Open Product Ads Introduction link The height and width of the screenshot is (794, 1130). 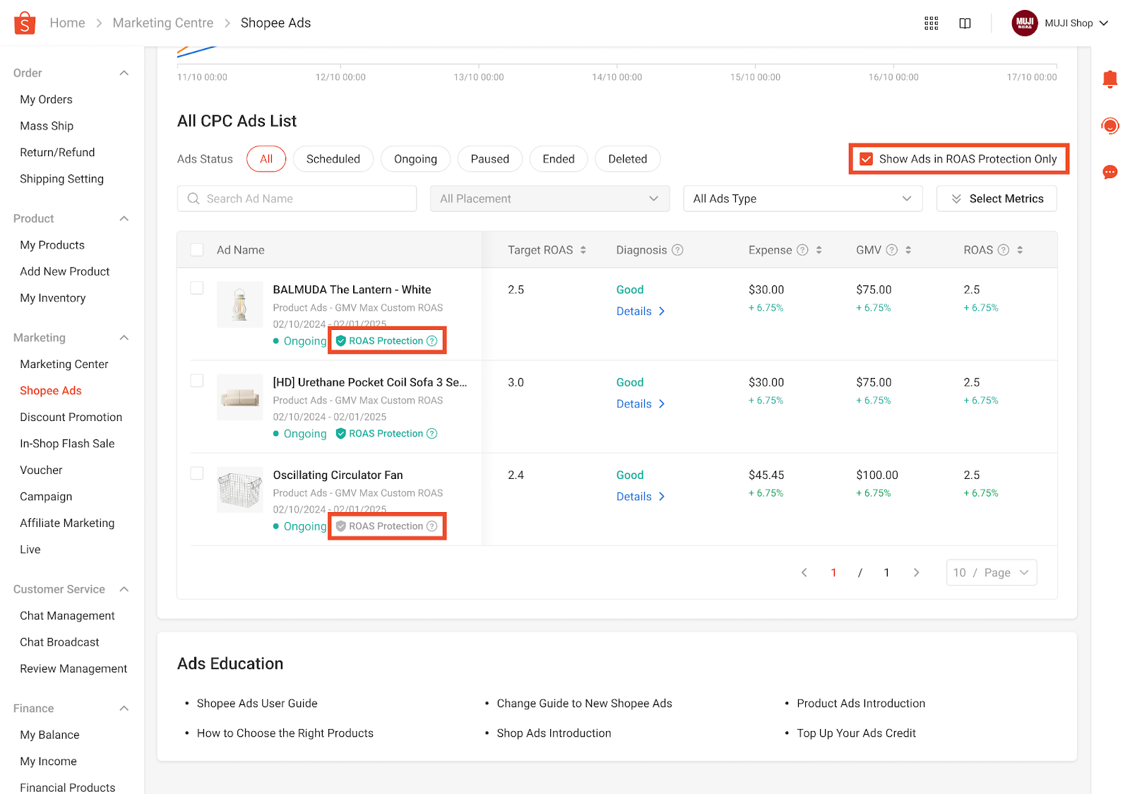861,704
